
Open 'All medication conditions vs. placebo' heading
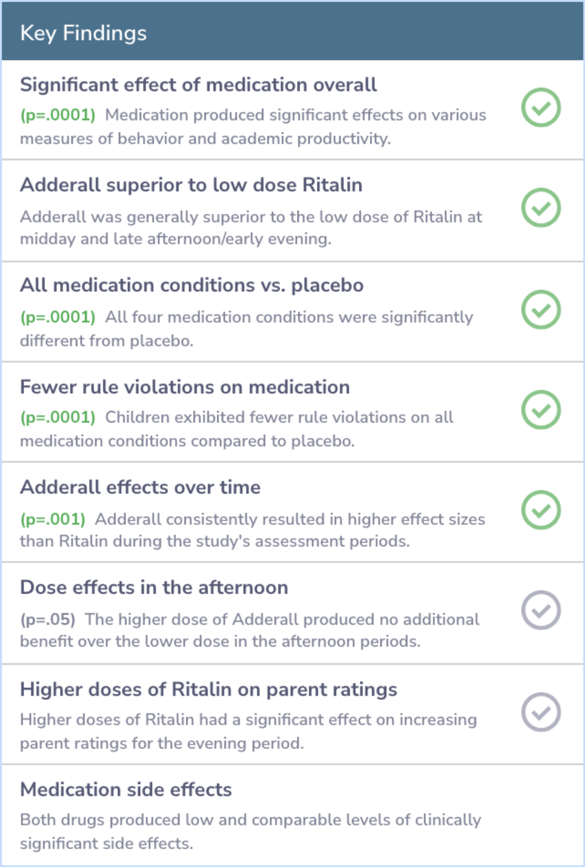point(192,285)
